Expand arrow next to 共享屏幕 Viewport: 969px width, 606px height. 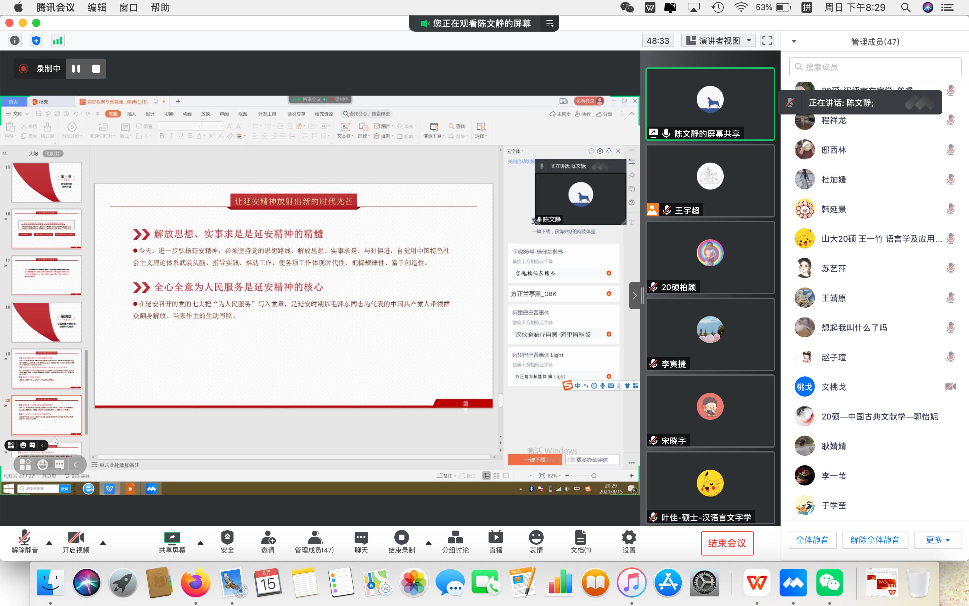click(201, 543)
